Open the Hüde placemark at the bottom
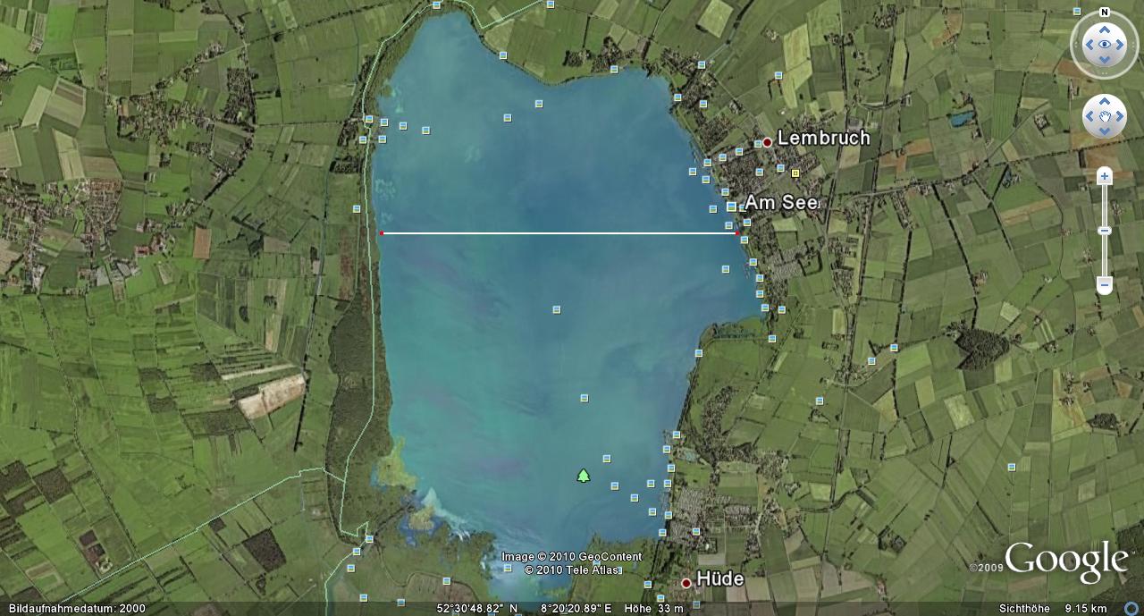The image size is (1144, 616). pos(686,582)
